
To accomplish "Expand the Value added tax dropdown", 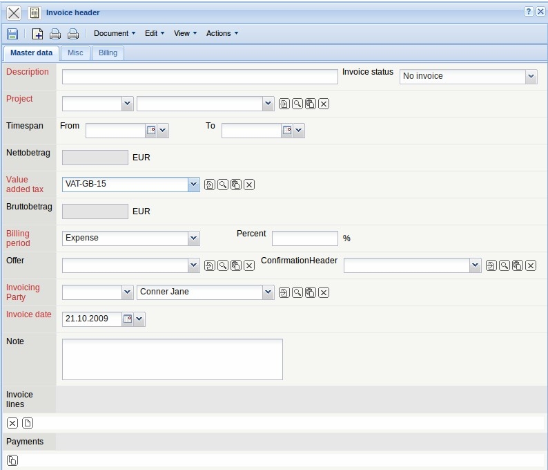I will pyautogui.click(x=193, y=185).
